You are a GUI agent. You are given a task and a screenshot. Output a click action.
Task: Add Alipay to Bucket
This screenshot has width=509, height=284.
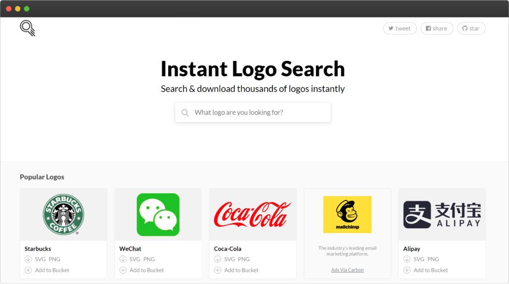coord(430,270)
